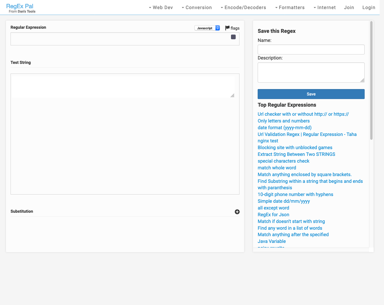Image resolution: width=384 pixels, height=305 pixels.
Task: Expand the Web Dev menu
Action: (161, 8)
